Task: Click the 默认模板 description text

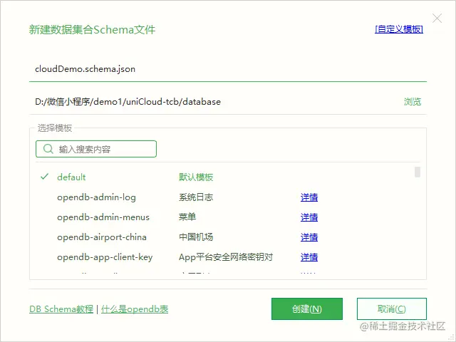Action: pyautogui.click(x=196, y=177)
